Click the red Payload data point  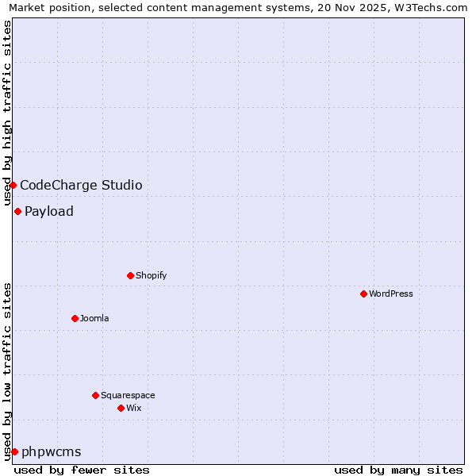(18, 211)
